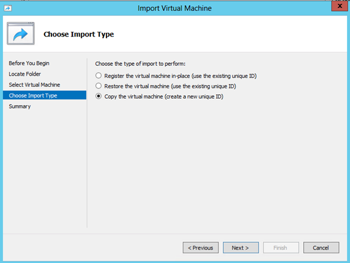Click the small window icon in title bar
The image size is (350, 263).
coord(8,8)
